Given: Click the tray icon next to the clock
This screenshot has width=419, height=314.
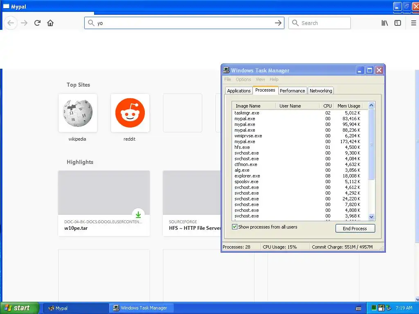Looking at the screenshot, I should pos(389,308).
